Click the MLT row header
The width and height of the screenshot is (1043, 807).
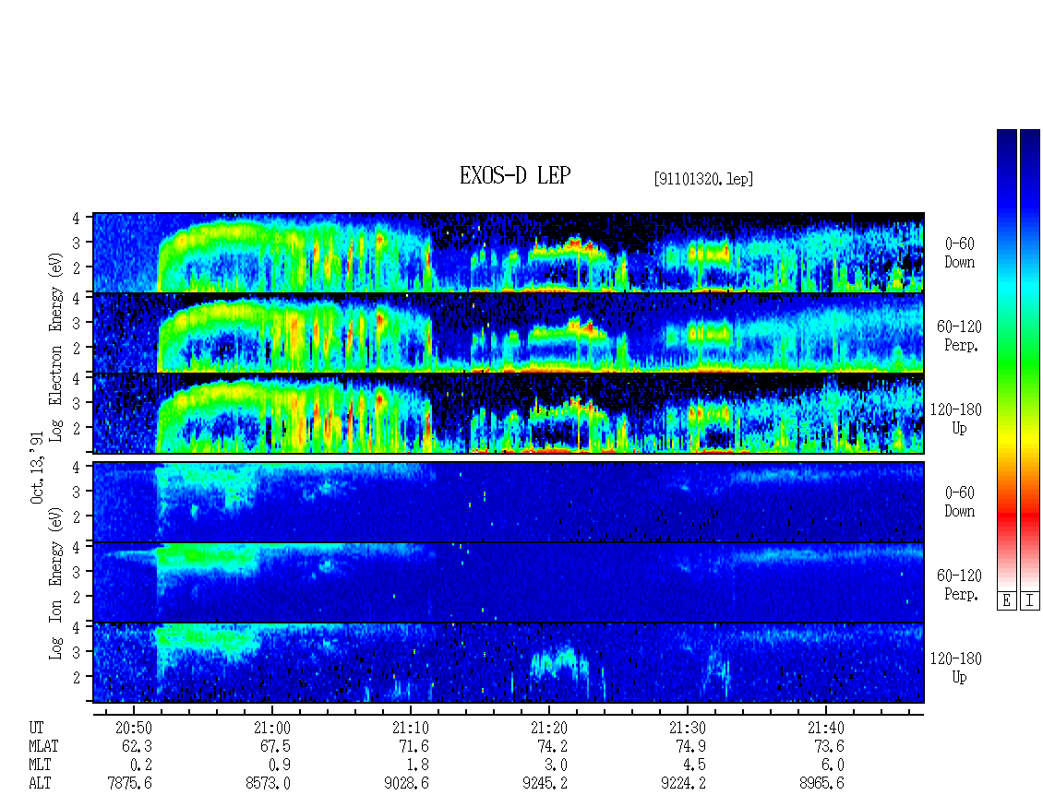coord(40,765)
